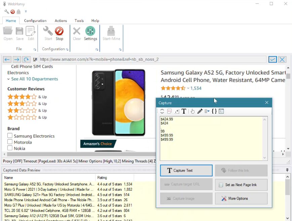Image resolution: width=292 pixels, height=221 pixels.
Task: Open the Tools ribbon tab
Action: coord(79,21)
